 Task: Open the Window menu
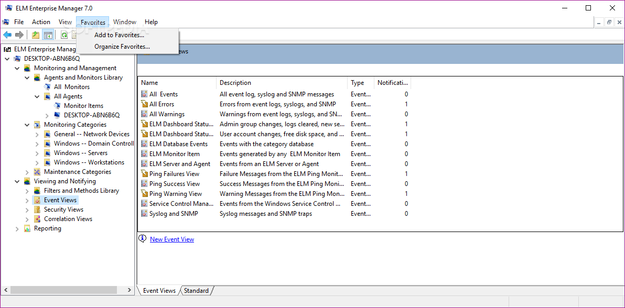(125, 22)
